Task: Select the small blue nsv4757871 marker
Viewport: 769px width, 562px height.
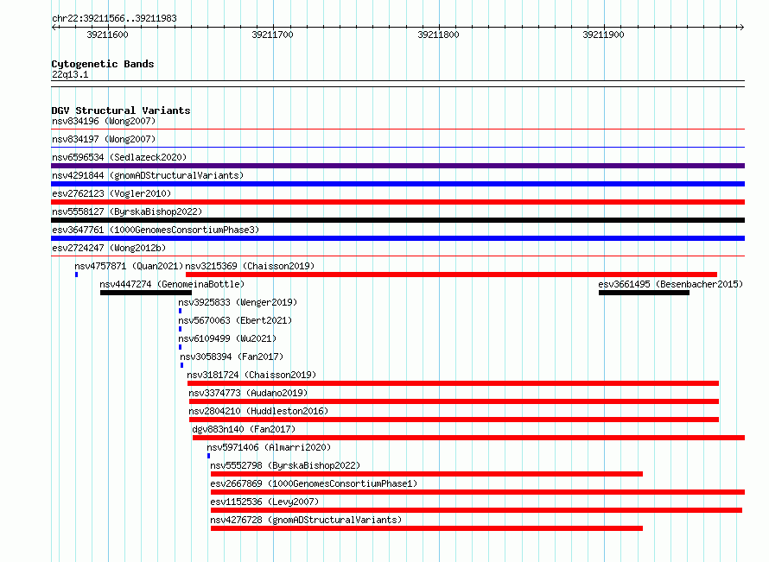Action: pyautogui.click(x=77, y=275)
